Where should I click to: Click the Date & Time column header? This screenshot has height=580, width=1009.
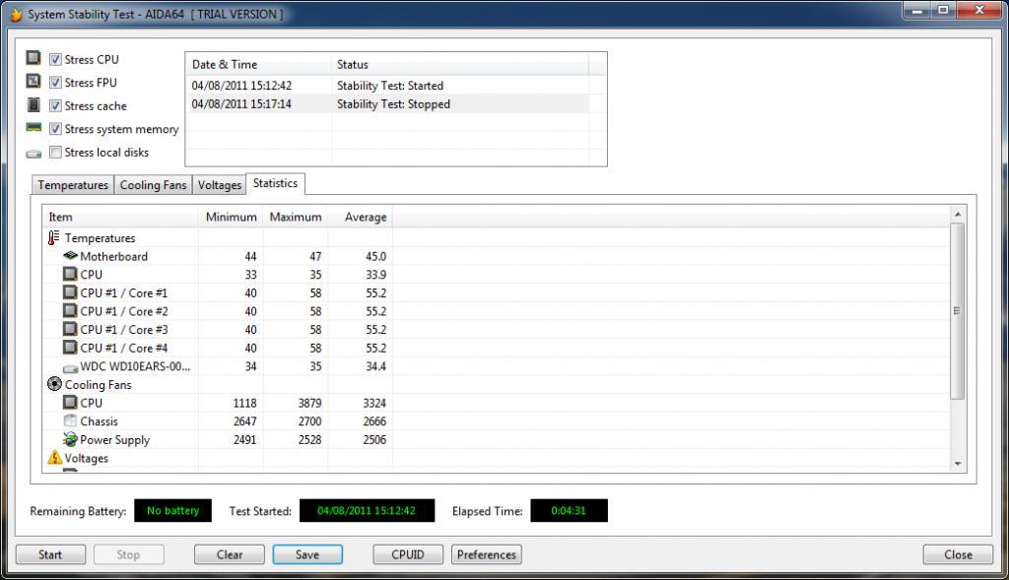(259, 64)
